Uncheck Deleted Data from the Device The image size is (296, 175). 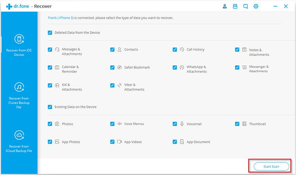click(x=50, y=32)
